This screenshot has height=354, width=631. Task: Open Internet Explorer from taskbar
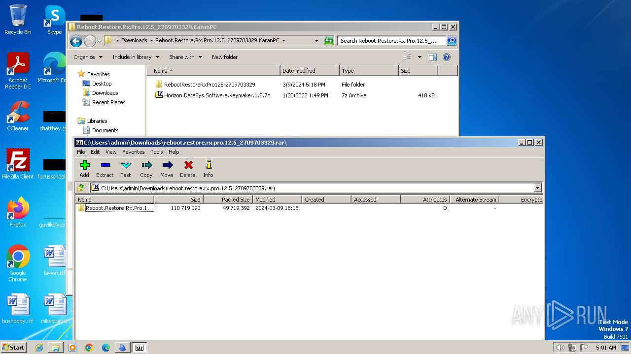pos(39,348)
